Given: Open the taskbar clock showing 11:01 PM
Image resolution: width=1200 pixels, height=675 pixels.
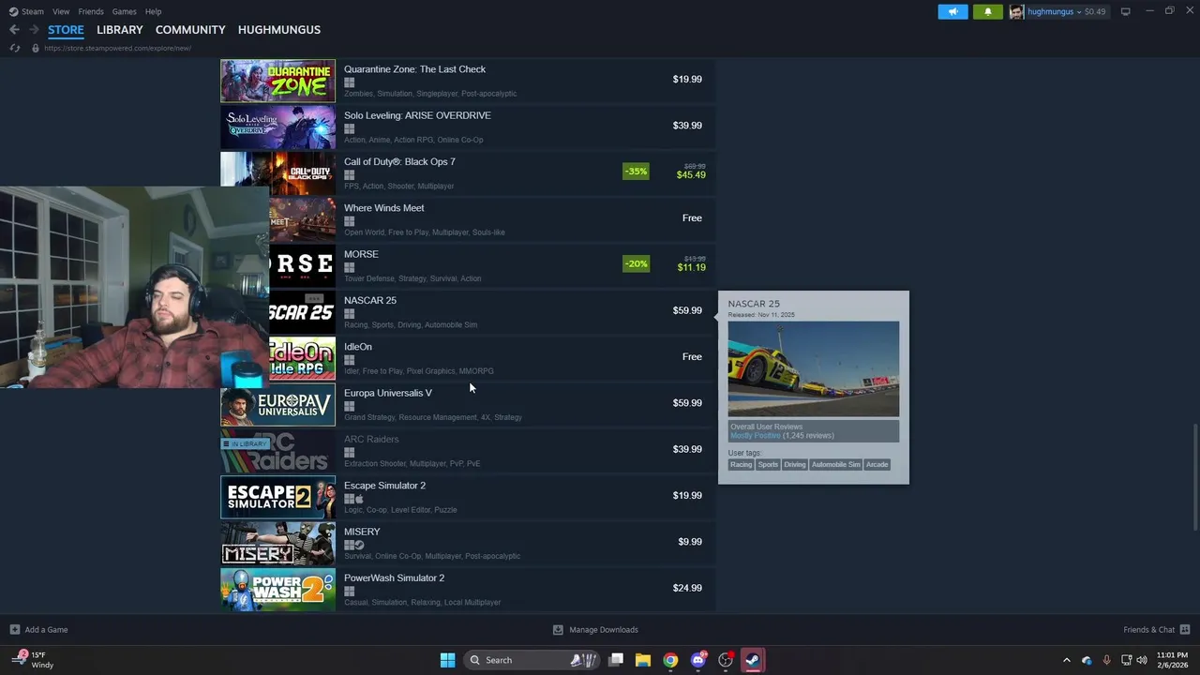Looking at the screenshot, I should [x=1172, y=659].
